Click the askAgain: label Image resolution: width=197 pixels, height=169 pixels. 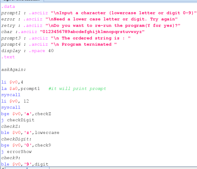(x=13, y=70)
